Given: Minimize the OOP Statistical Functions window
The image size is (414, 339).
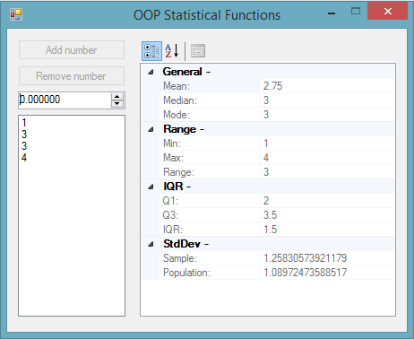Looking at the screenshot, I should point(332,13).
